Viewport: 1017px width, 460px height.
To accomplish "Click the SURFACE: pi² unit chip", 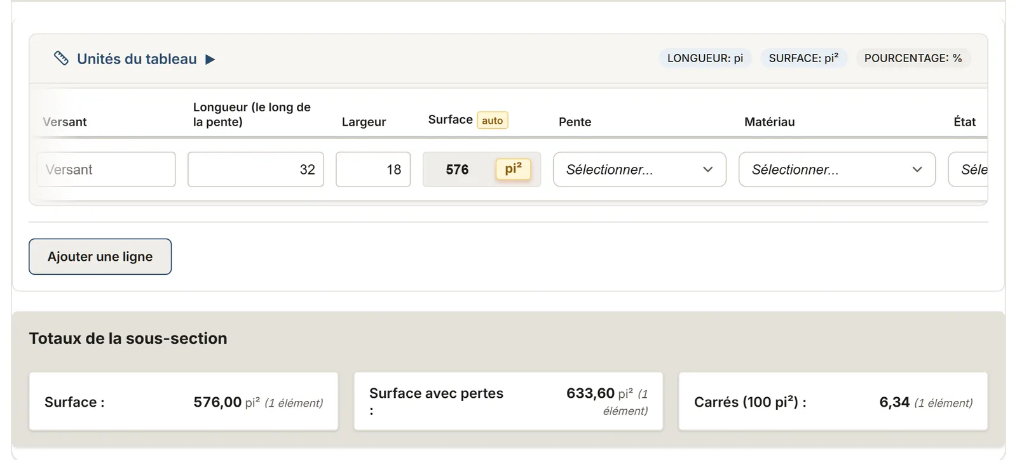I will [803, 58].
